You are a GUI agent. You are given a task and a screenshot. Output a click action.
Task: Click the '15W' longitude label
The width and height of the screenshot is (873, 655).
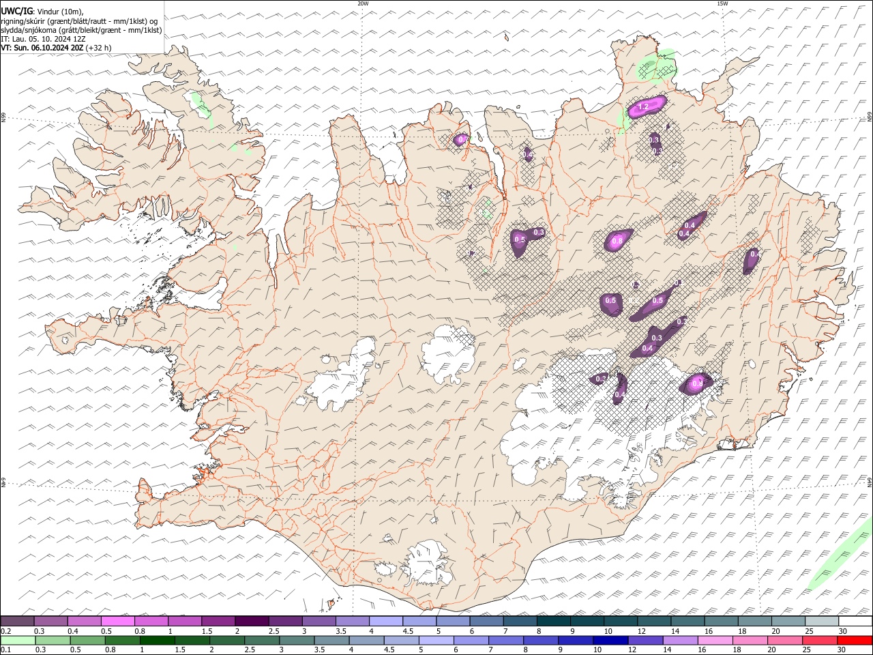click(x=722, y=3)
